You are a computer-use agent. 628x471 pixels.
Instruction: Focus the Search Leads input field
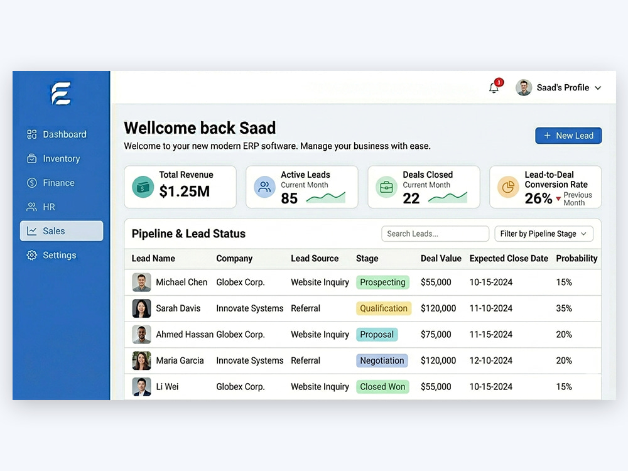pos(435,234)
